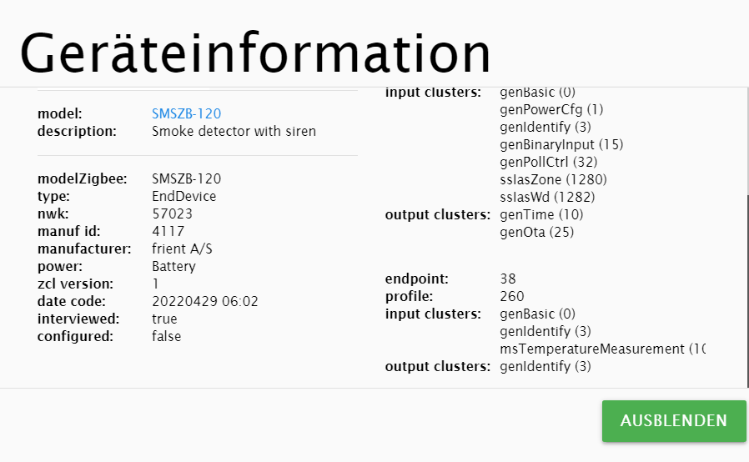Click the Geräteinformation heading
The width and height of the screenshot is (749, 462).
click(x=255, y=53)
